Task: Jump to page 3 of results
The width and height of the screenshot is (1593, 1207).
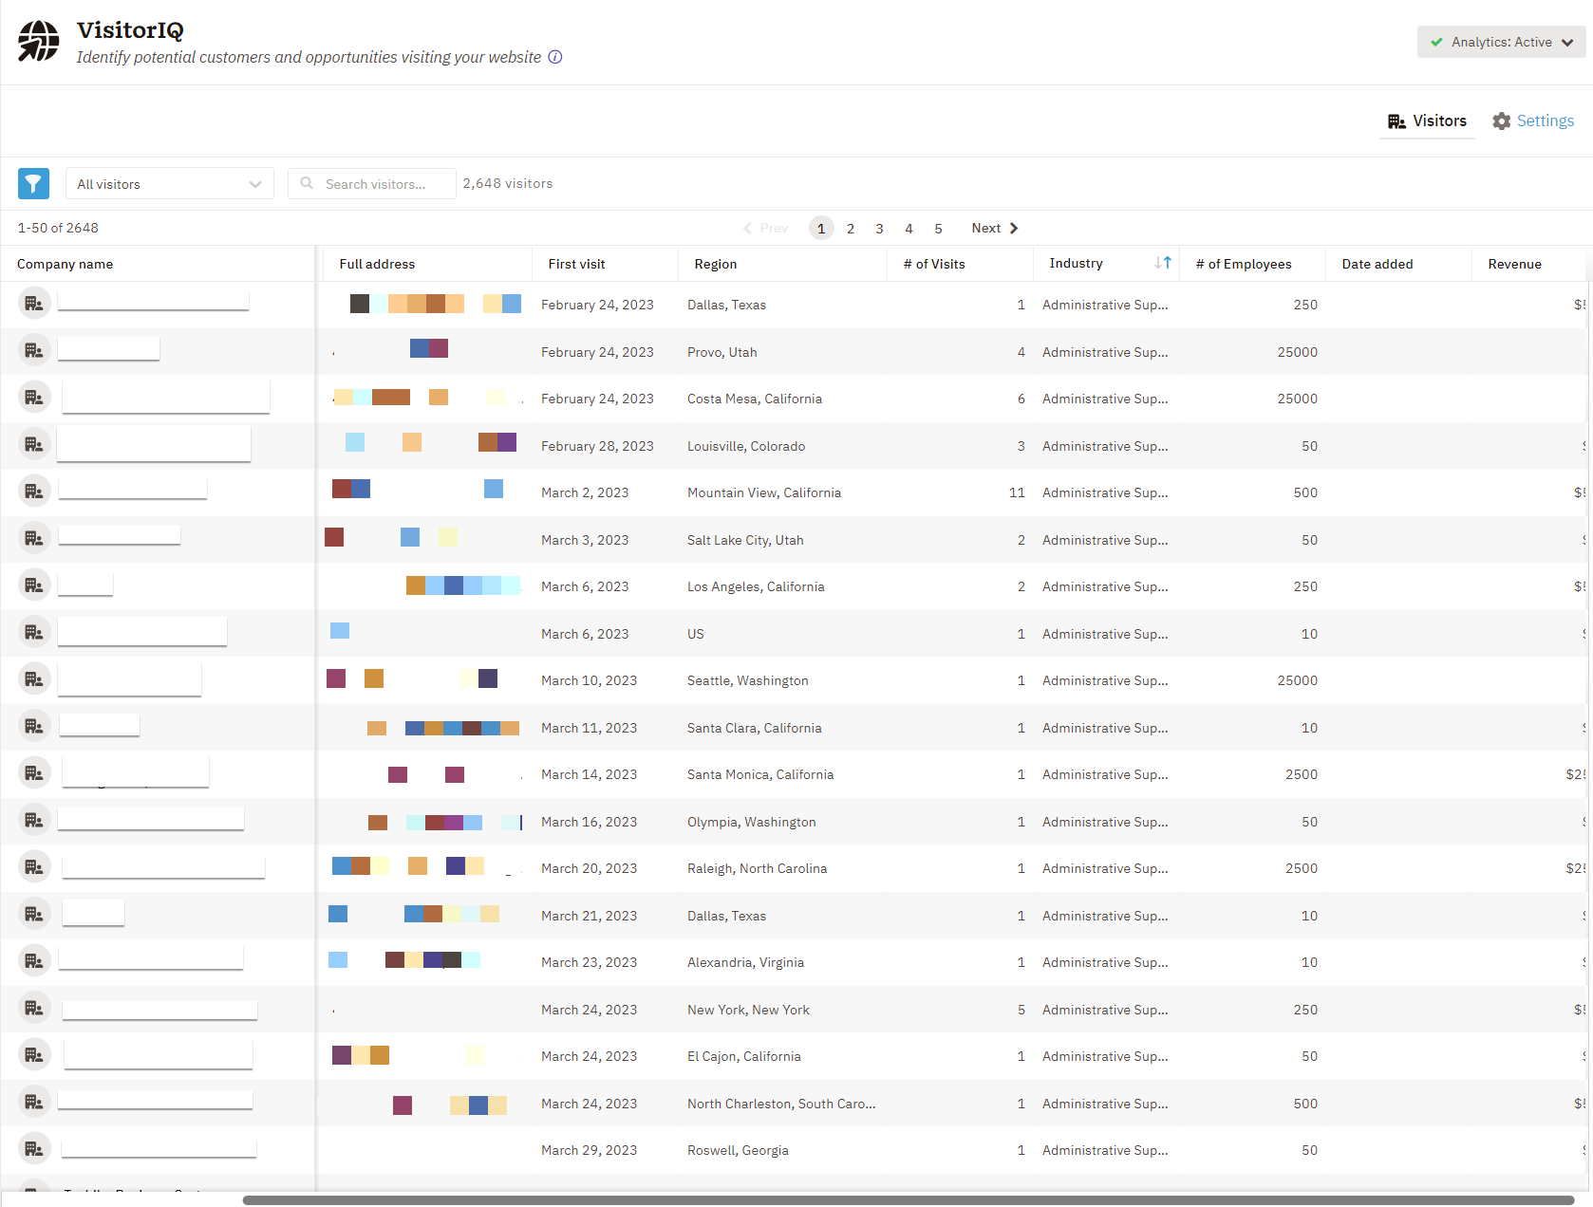Action: click(x=879, y=229)
